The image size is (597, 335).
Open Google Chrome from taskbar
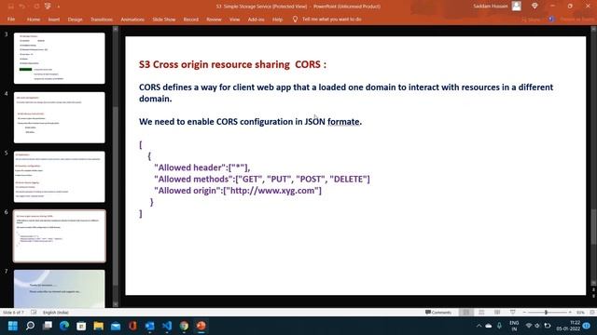point(184,326)
